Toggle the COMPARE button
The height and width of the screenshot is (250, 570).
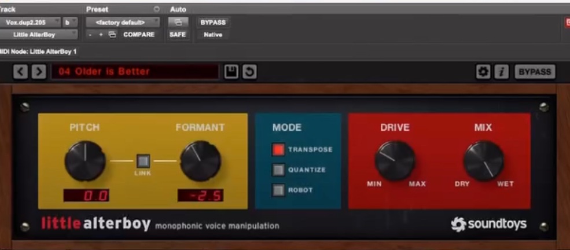pyautogui.click(x=139, y=35)
